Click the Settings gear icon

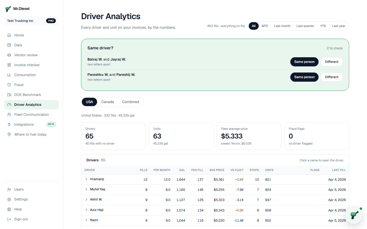click(9, 199)
